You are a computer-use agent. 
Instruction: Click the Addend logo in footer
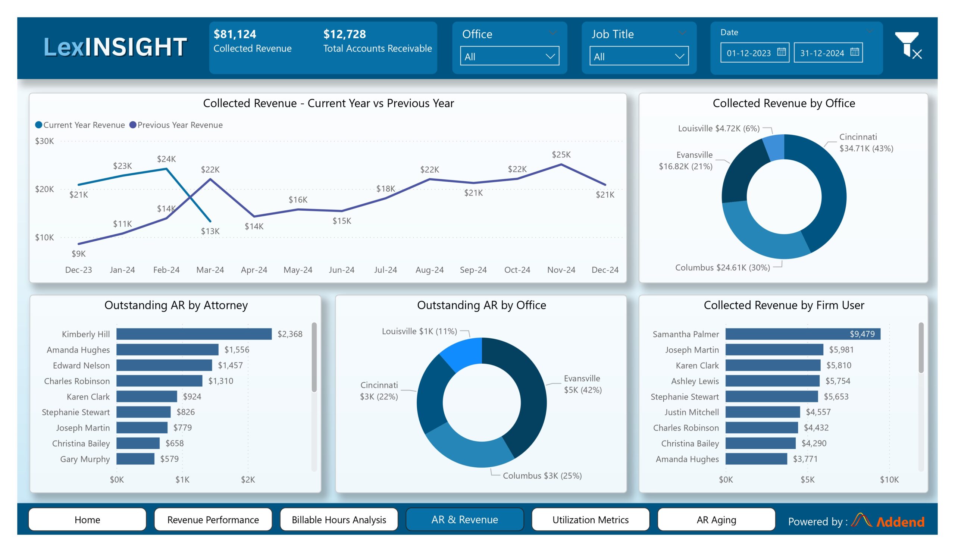[x=888, y=521]
